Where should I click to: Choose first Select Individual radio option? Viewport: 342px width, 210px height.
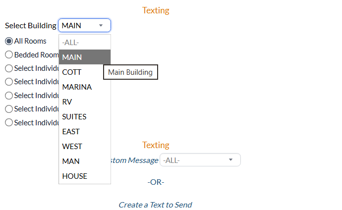[9, 68]
